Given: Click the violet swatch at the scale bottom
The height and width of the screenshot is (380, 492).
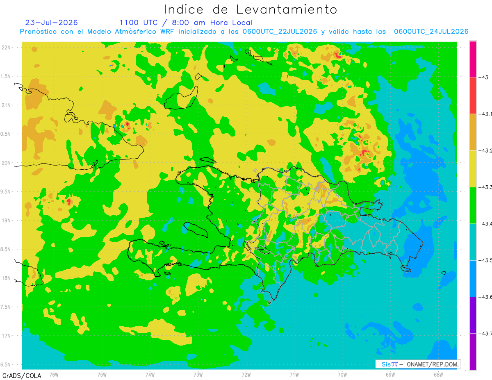Looking at the screenshot, I should pyautogui.click(x=473, y=352).
